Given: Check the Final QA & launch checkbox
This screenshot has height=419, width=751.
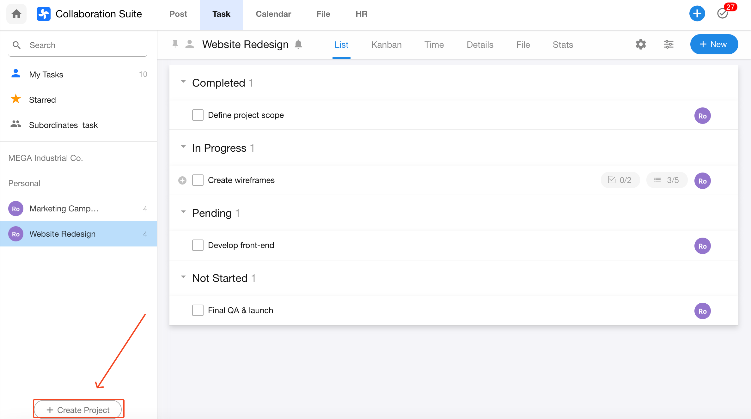Looking at the screenshot, I should point(198,310).
